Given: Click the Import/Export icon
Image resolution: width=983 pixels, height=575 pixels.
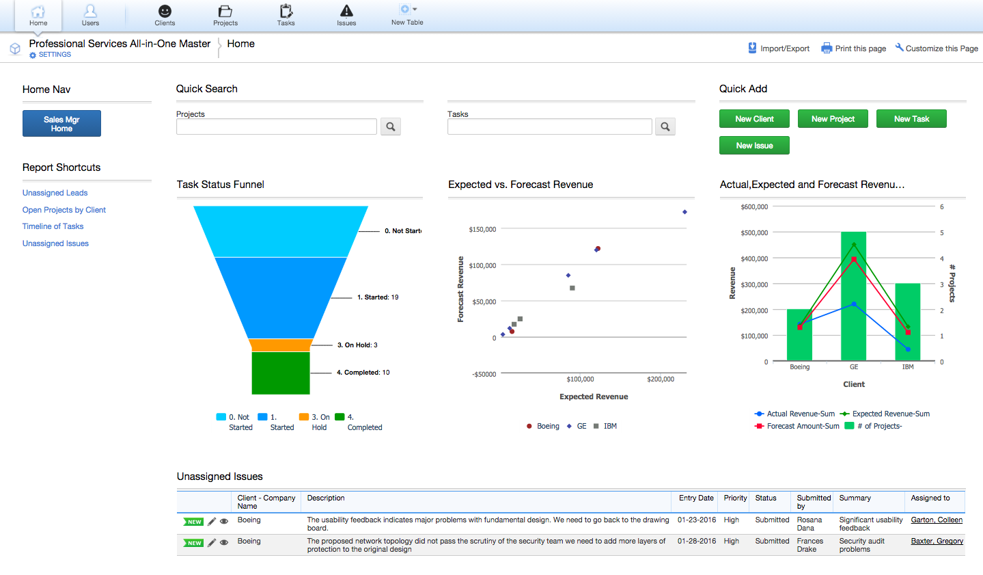Looking at the screenshot, I should [752, 48].
